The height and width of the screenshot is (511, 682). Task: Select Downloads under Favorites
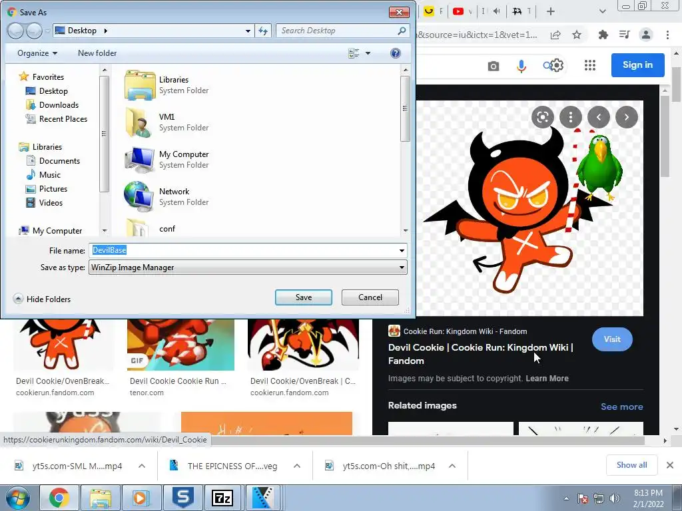pyautogui.click(x=53, y=104)
